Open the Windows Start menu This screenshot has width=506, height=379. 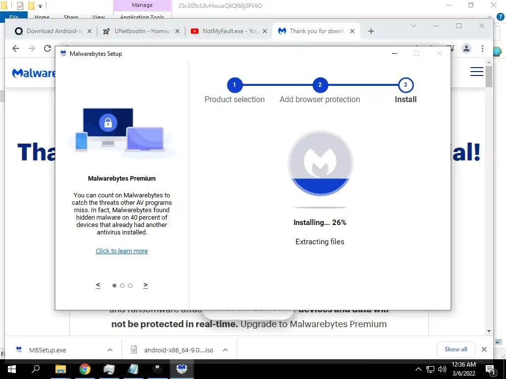(x=12, y=369)
